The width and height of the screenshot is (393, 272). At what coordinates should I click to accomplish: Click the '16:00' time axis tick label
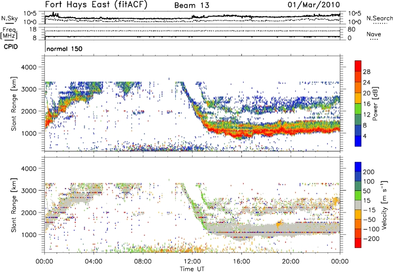[241, 262]
